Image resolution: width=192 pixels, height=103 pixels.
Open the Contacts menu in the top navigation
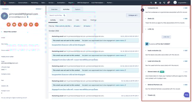coord(12,3)
